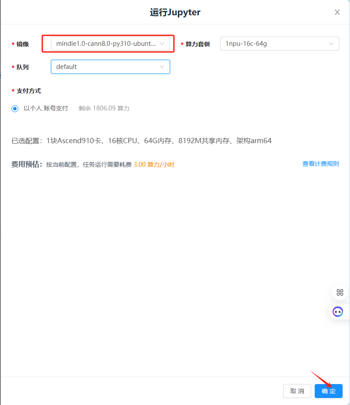Select 以个人账号支付 radio button
Image resolution: width=350 pixels, height=405 pixels.
tap(15, 109)
